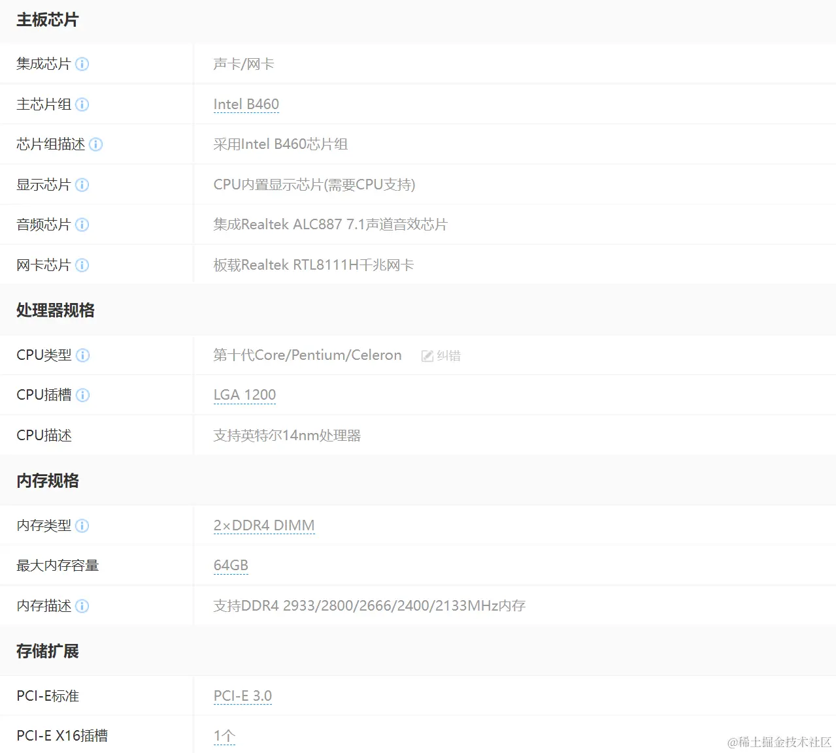
Task: Click the 网卡芯片 row label
Action: point(44,265)
